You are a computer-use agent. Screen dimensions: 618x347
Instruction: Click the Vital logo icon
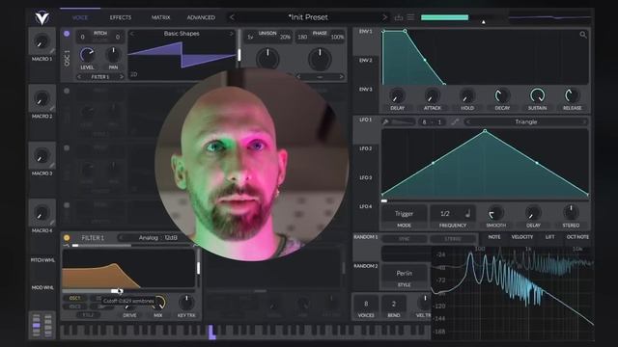coord(42,17)
